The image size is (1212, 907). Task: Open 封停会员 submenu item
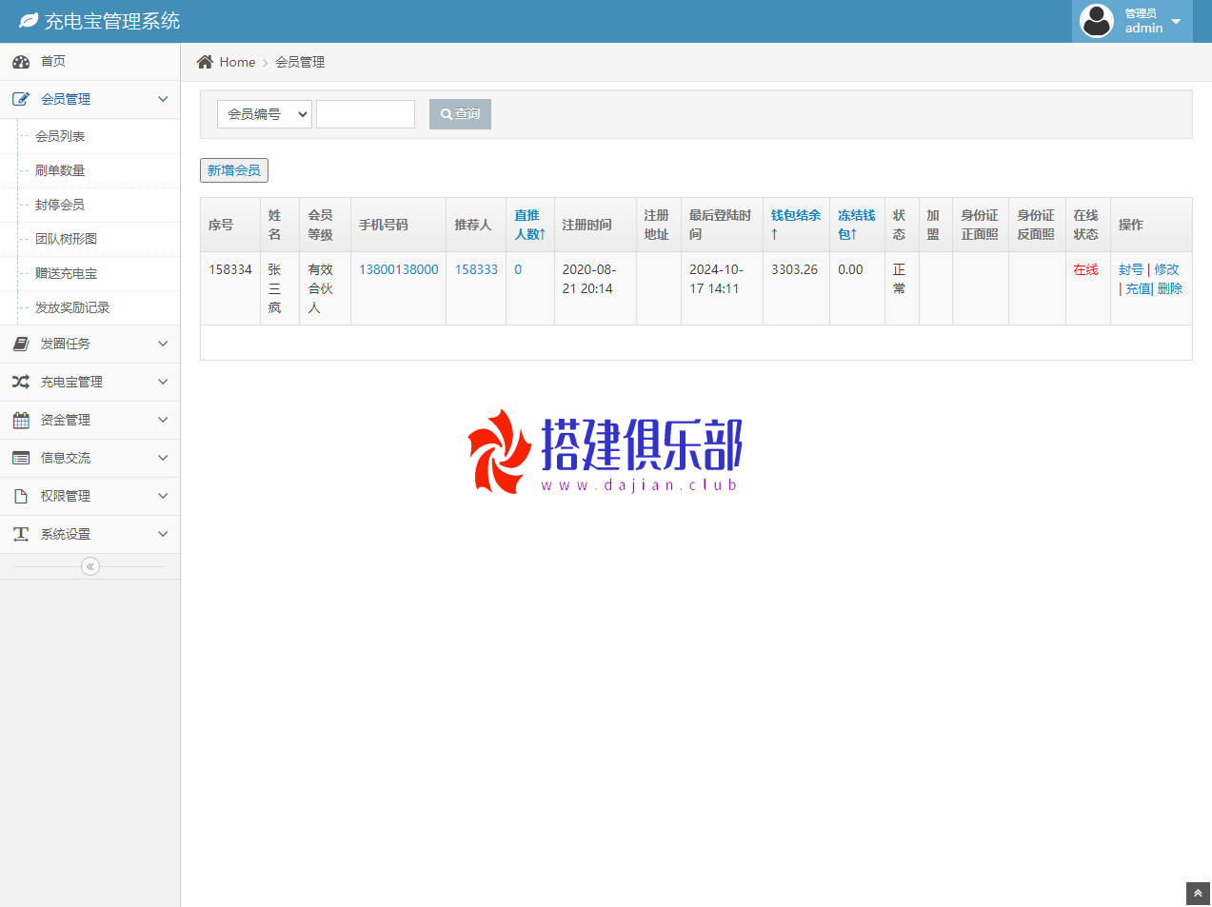pos(60,205)
